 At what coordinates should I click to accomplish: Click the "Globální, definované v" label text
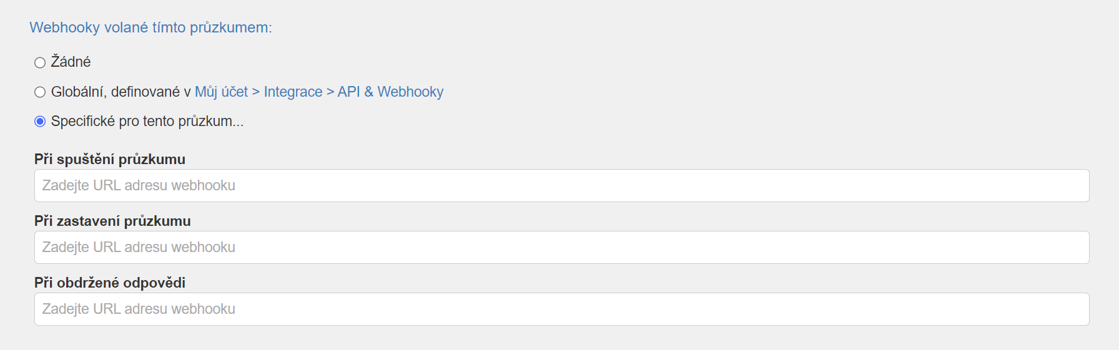click(x=121, y=92)
